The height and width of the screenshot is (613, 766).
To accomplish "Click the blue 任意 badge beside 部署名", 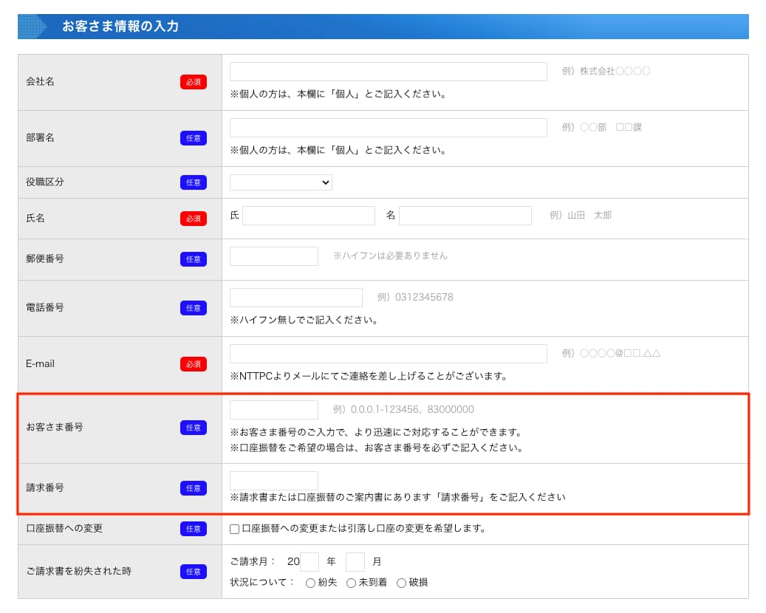I will click(x=194, y=138).
